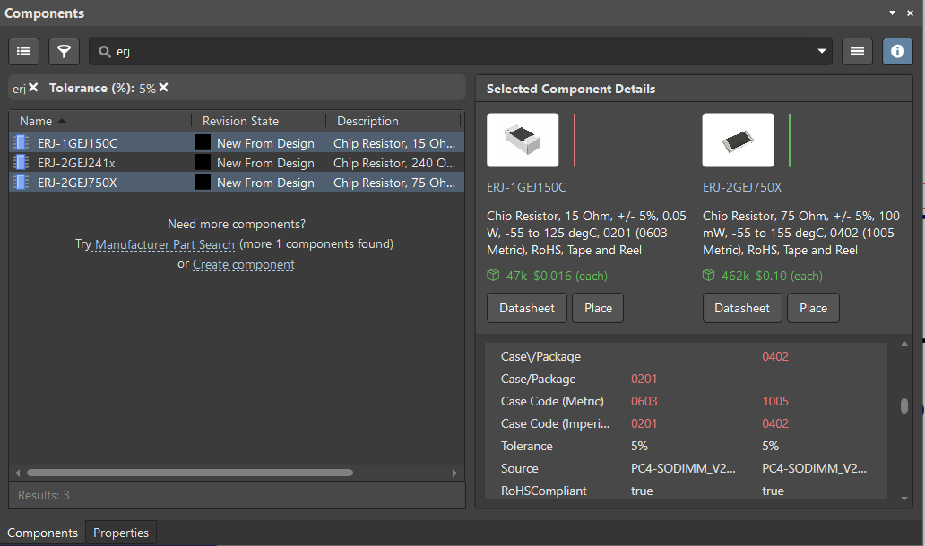Open the Datasheet for ERJ-1GEJ150C
This screenshot has width=925, height=546.
[526, 307]
